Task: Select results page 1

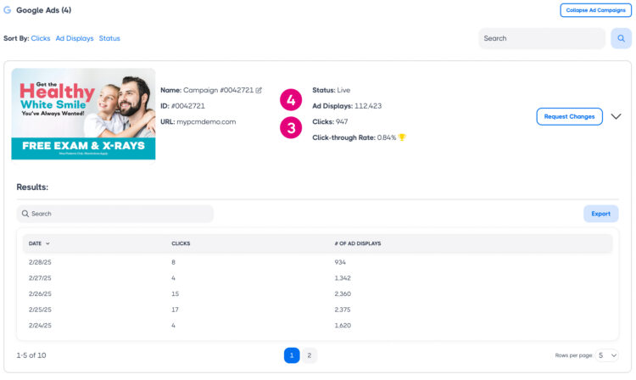Action: click(x=292, y=355)
